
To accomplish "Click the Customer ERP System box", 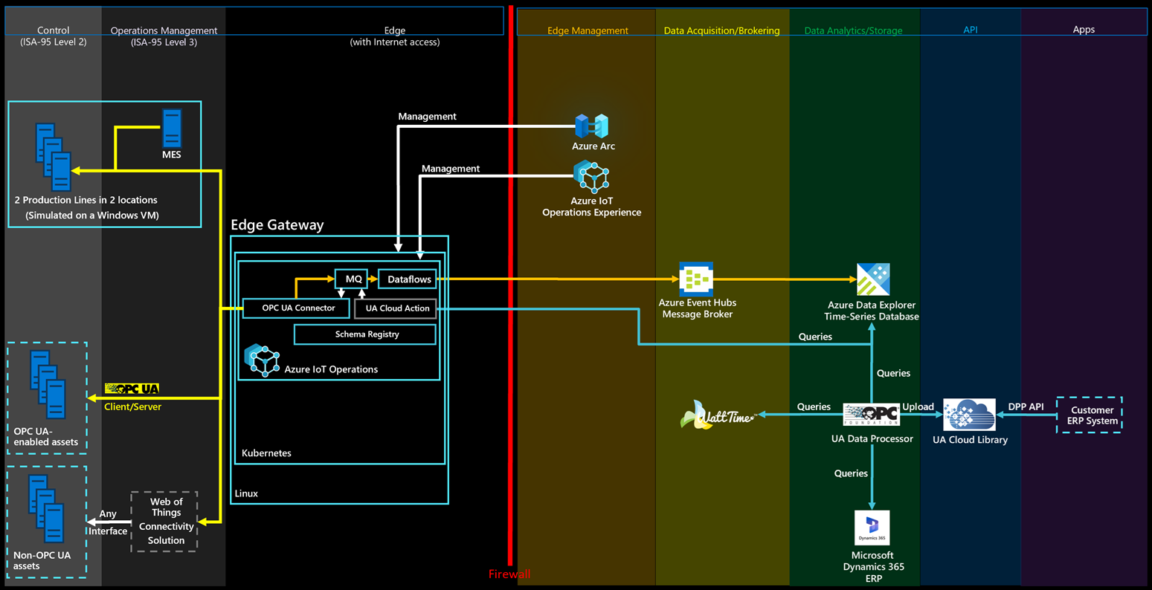I will click(x=1090, y=415).
